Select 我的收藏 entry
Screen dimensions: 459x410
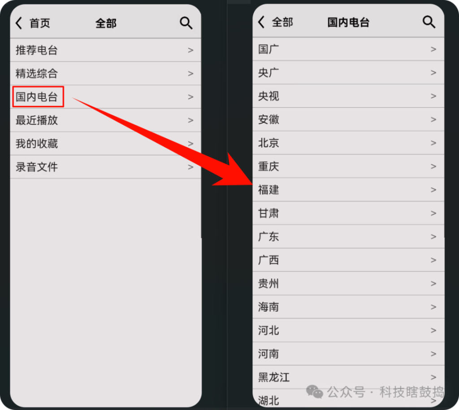pos(105,144)
